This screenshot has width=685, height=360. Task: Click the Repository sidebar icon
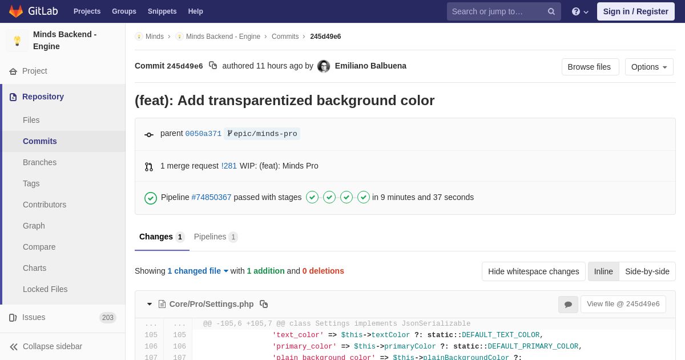point(13,97)
